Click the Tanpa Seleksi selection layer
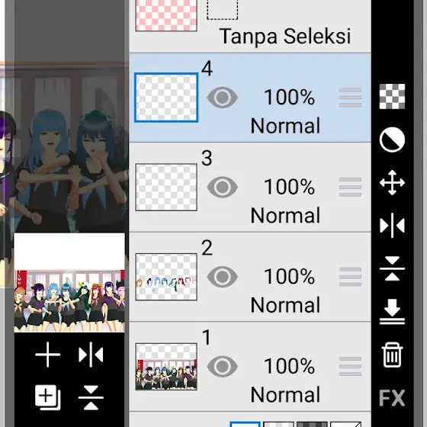The image size is (427, 427). [x=250, y=27]
